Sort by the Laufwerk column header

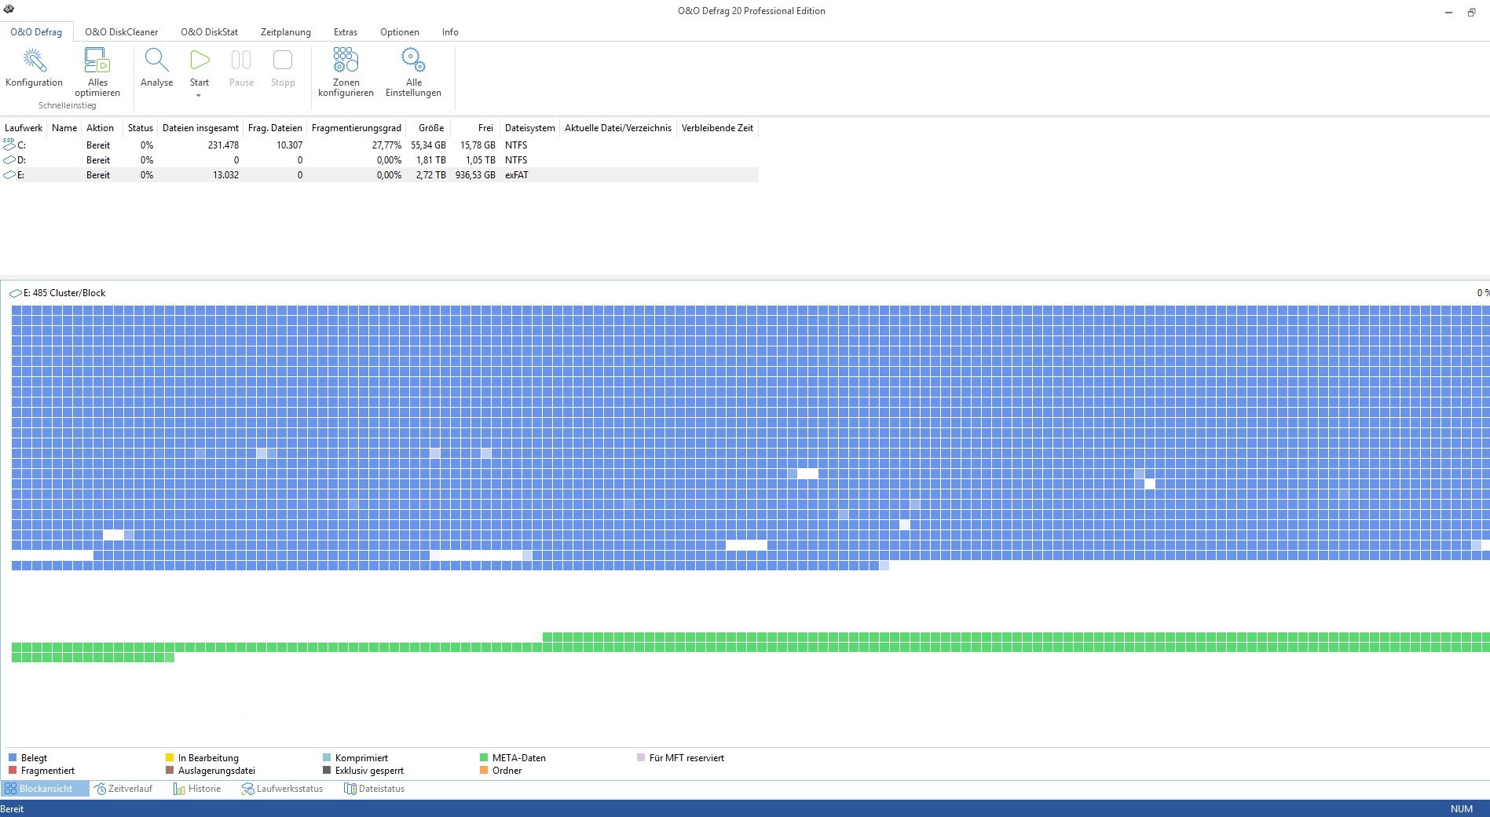point(24,128)
